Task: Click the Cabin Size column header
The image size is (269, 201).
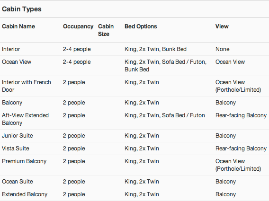Action: (x=106, y=30)
